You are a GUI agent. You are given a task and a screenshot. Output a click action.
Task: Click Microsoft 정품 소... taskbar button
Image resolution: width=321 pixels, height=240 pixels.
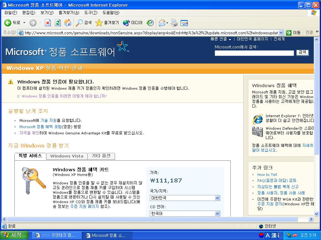[107, 235]
